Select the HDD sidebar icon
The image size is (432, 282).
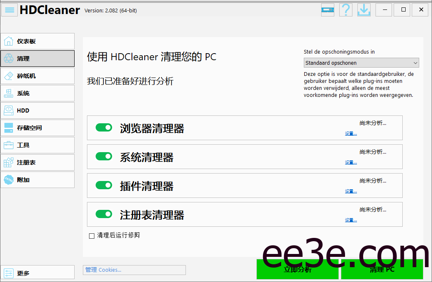(37, 110)
